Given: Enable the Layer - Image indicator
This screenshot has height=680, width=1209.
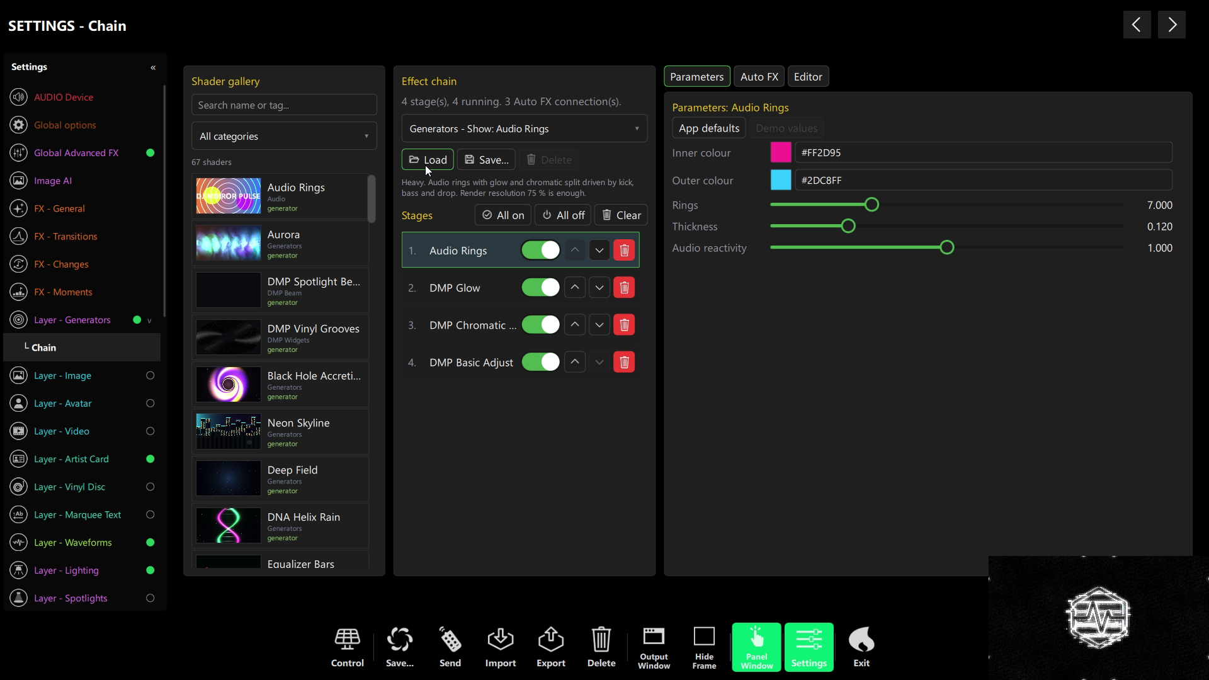Looking at the screenshot, I should (x=150, y=376).
